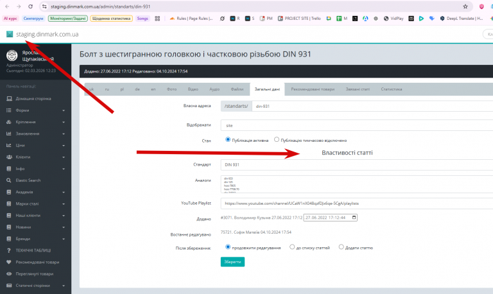Switch to the Зв'язані статті tab

pos(358,89)
